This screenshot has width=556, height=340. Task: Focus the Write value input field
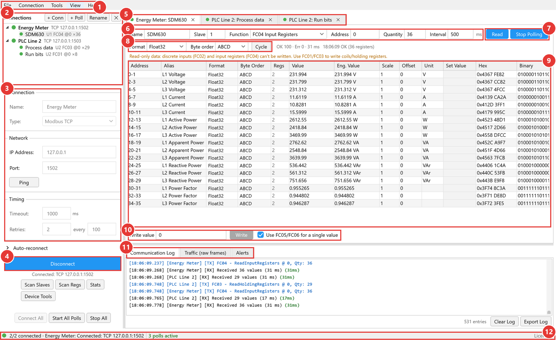click(x=191, y=235)
